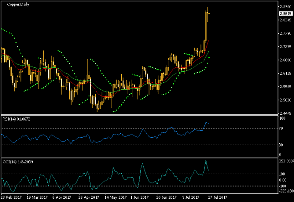Screen dimensions: 294x202
Task: Click the 9 Jul 2017 date label
Action: pos(191,197)
